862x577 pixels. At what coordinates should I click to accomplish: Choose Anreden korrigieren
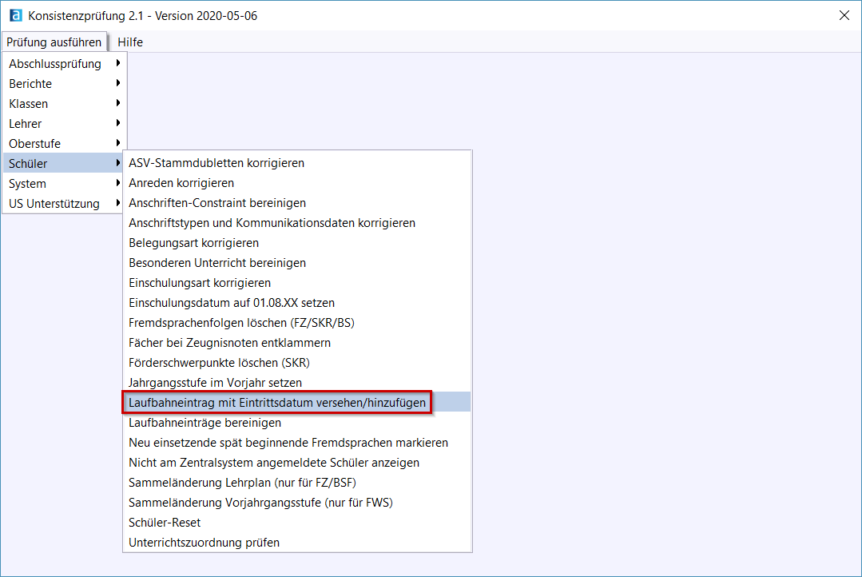coord(297,183)
